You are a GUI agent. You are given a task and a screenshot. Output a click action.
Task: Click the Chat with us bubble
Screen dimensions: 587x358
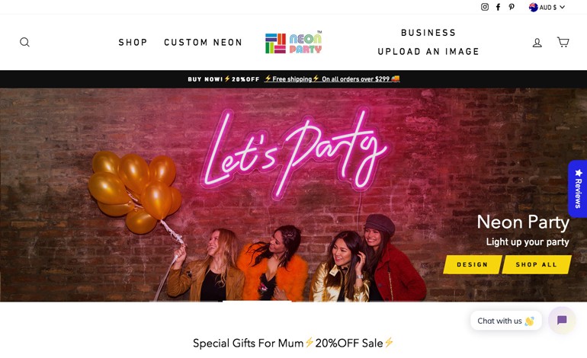(x=506, y=321)
